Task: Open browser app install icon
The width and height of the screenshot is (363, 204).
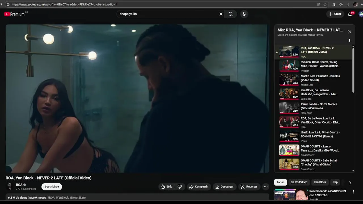Action: (319, 5)
